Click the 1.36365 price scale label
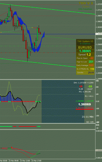Image resolution: width=102 pixels, height=162 pixels. (99, 27)
